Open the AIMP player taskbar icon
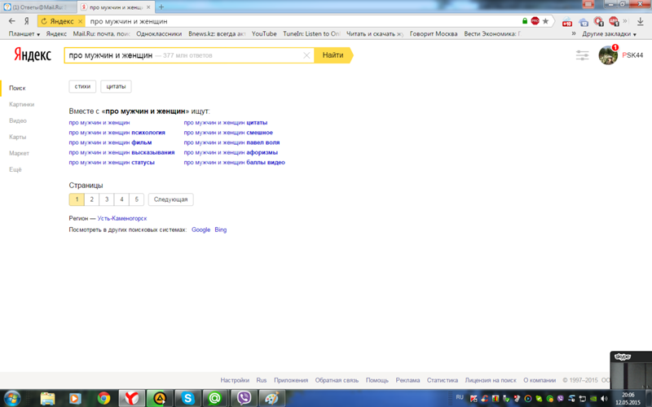Screen dimensions: 652x407 click(160, 399)
